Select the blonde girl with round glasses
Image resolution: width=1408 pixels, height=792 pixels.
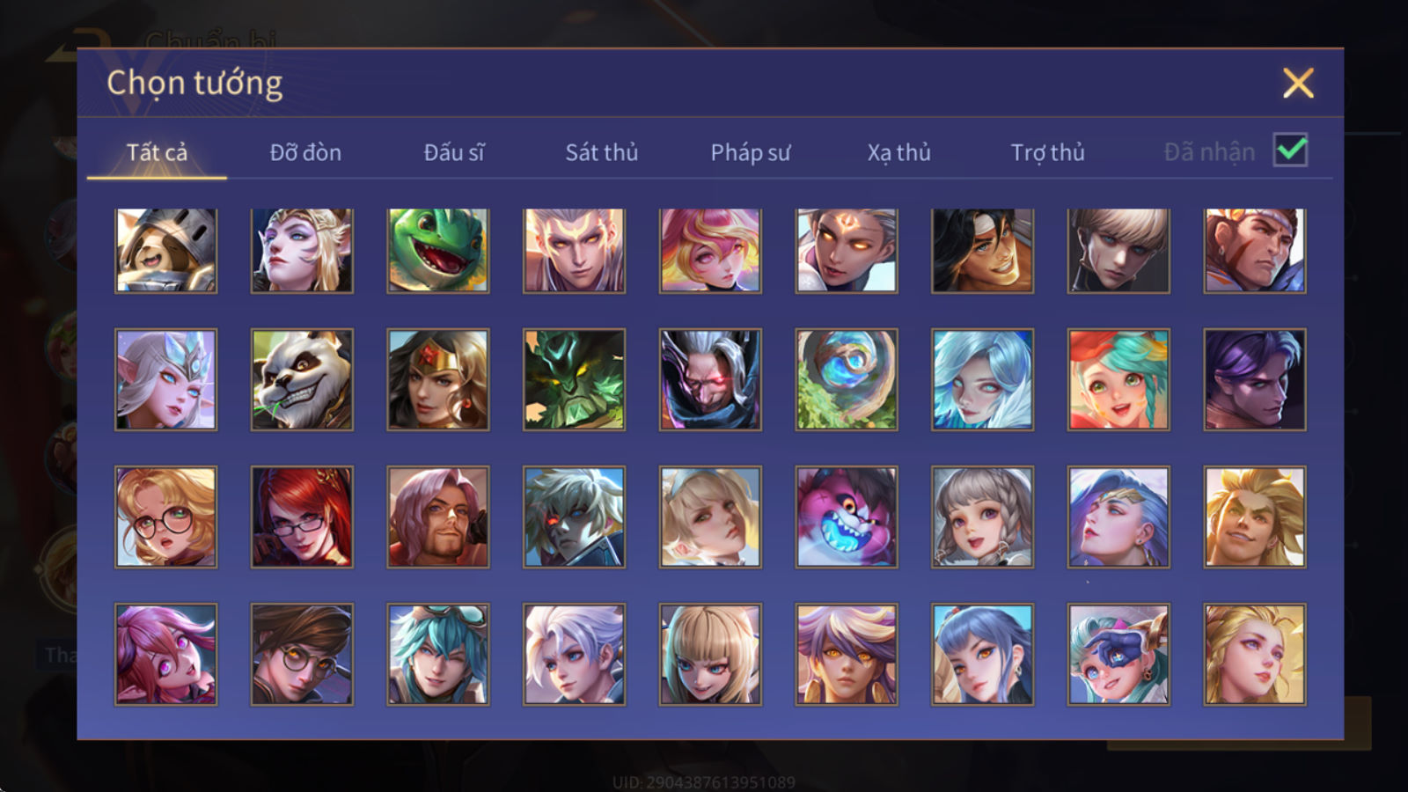165,517
